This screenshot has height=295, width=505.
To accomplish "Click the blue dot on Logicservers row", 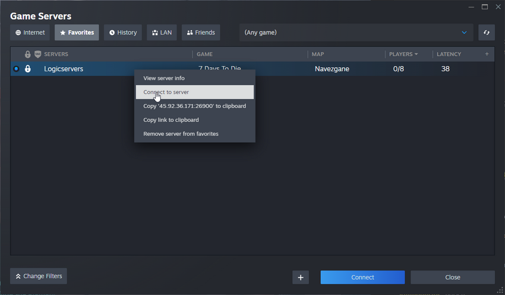I will coord(16,68).
